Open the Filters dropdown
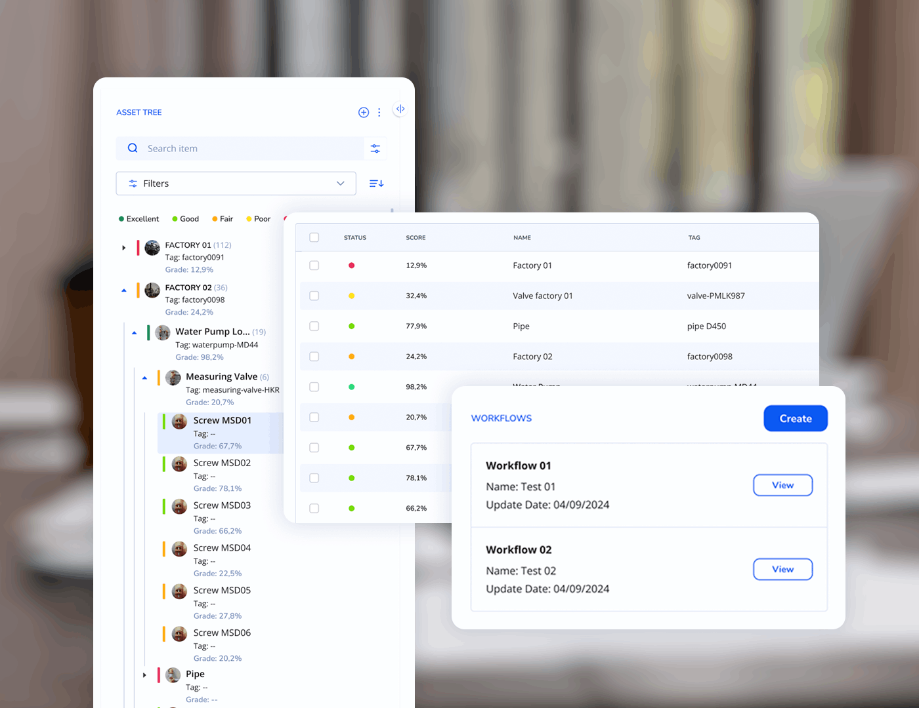Viewport: 919px width, 708px height. (x=236, y=184)
